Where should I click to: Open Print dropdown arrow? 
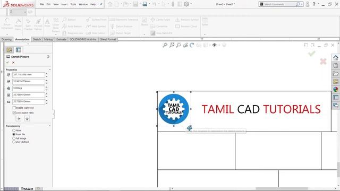point(149,4)
